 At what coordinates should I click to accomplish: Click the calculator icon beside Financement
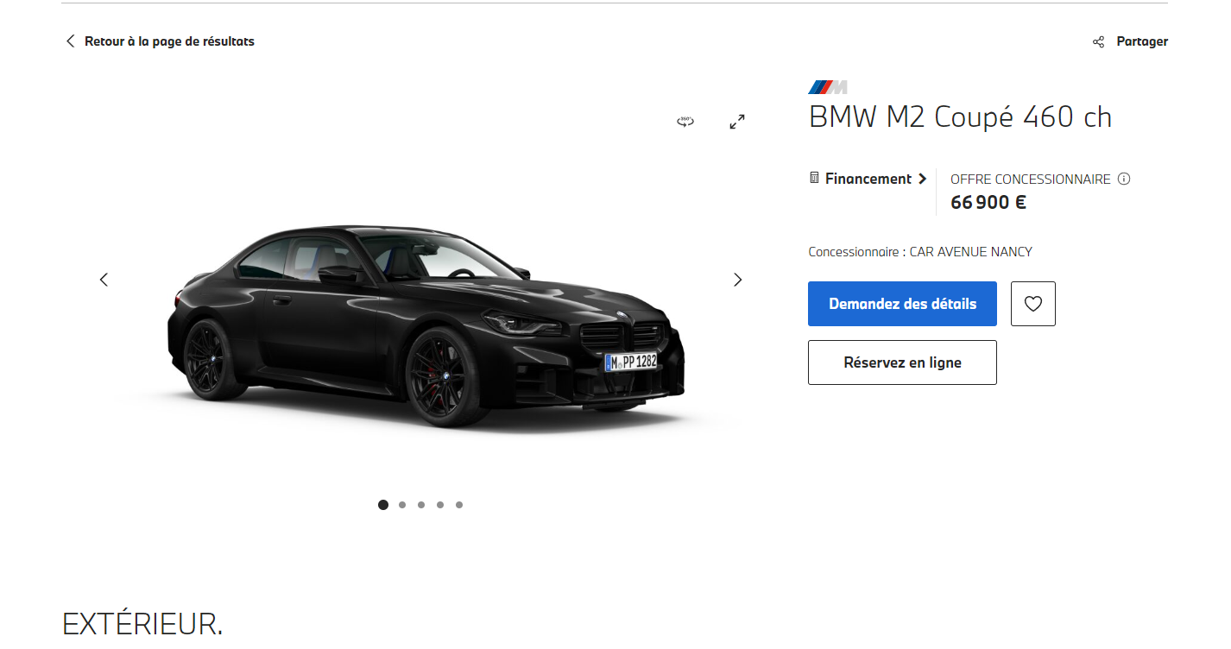814,178
